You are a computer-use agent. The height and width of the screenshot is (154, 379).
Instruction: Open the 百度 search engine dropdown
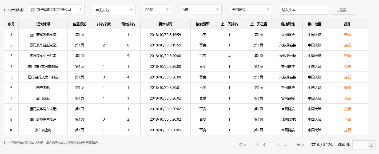click(200, 9)
